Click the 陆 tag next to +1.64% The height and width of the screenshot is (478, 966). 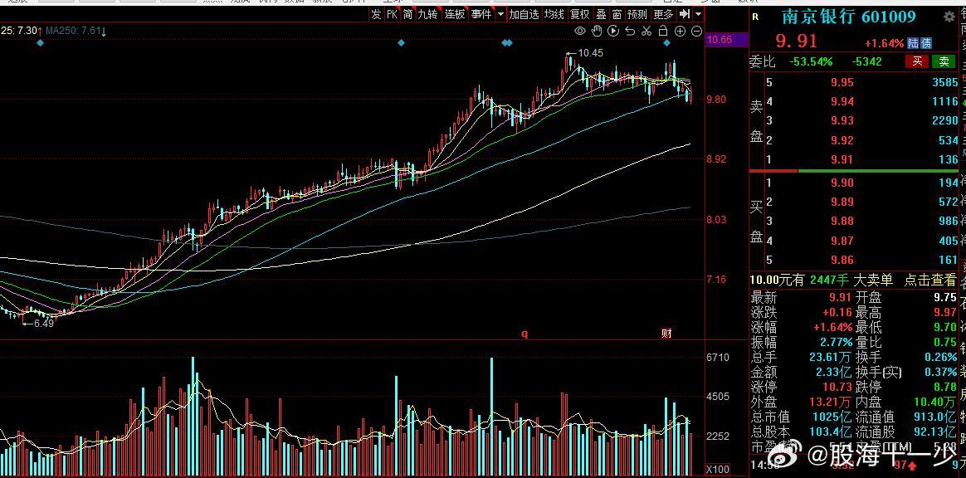(913, 43)
